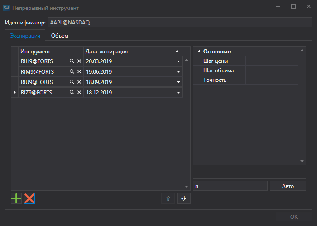Click date value 18.09.2019

point(99,82)
